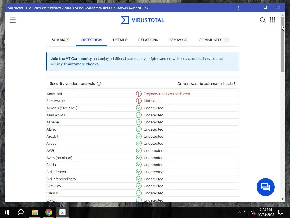Click the page scrollbar thumb
This screenshot has height=218, width=290.
pos(282,45)
